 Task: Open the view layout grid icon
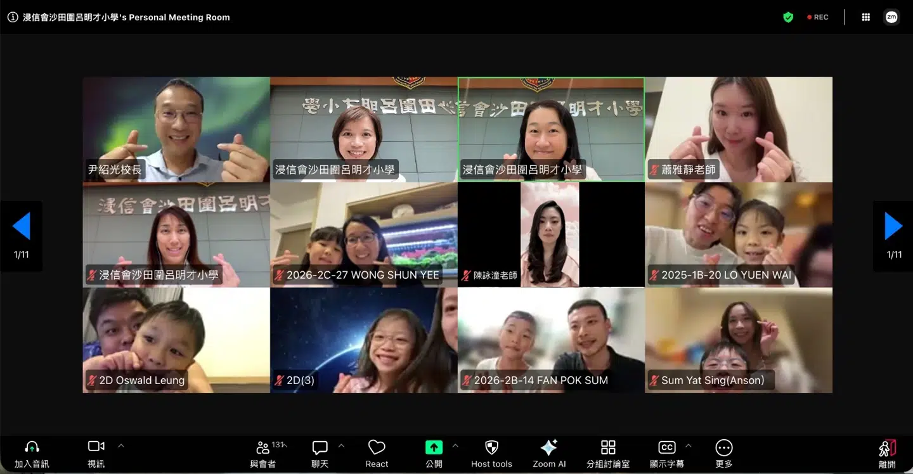865,17
